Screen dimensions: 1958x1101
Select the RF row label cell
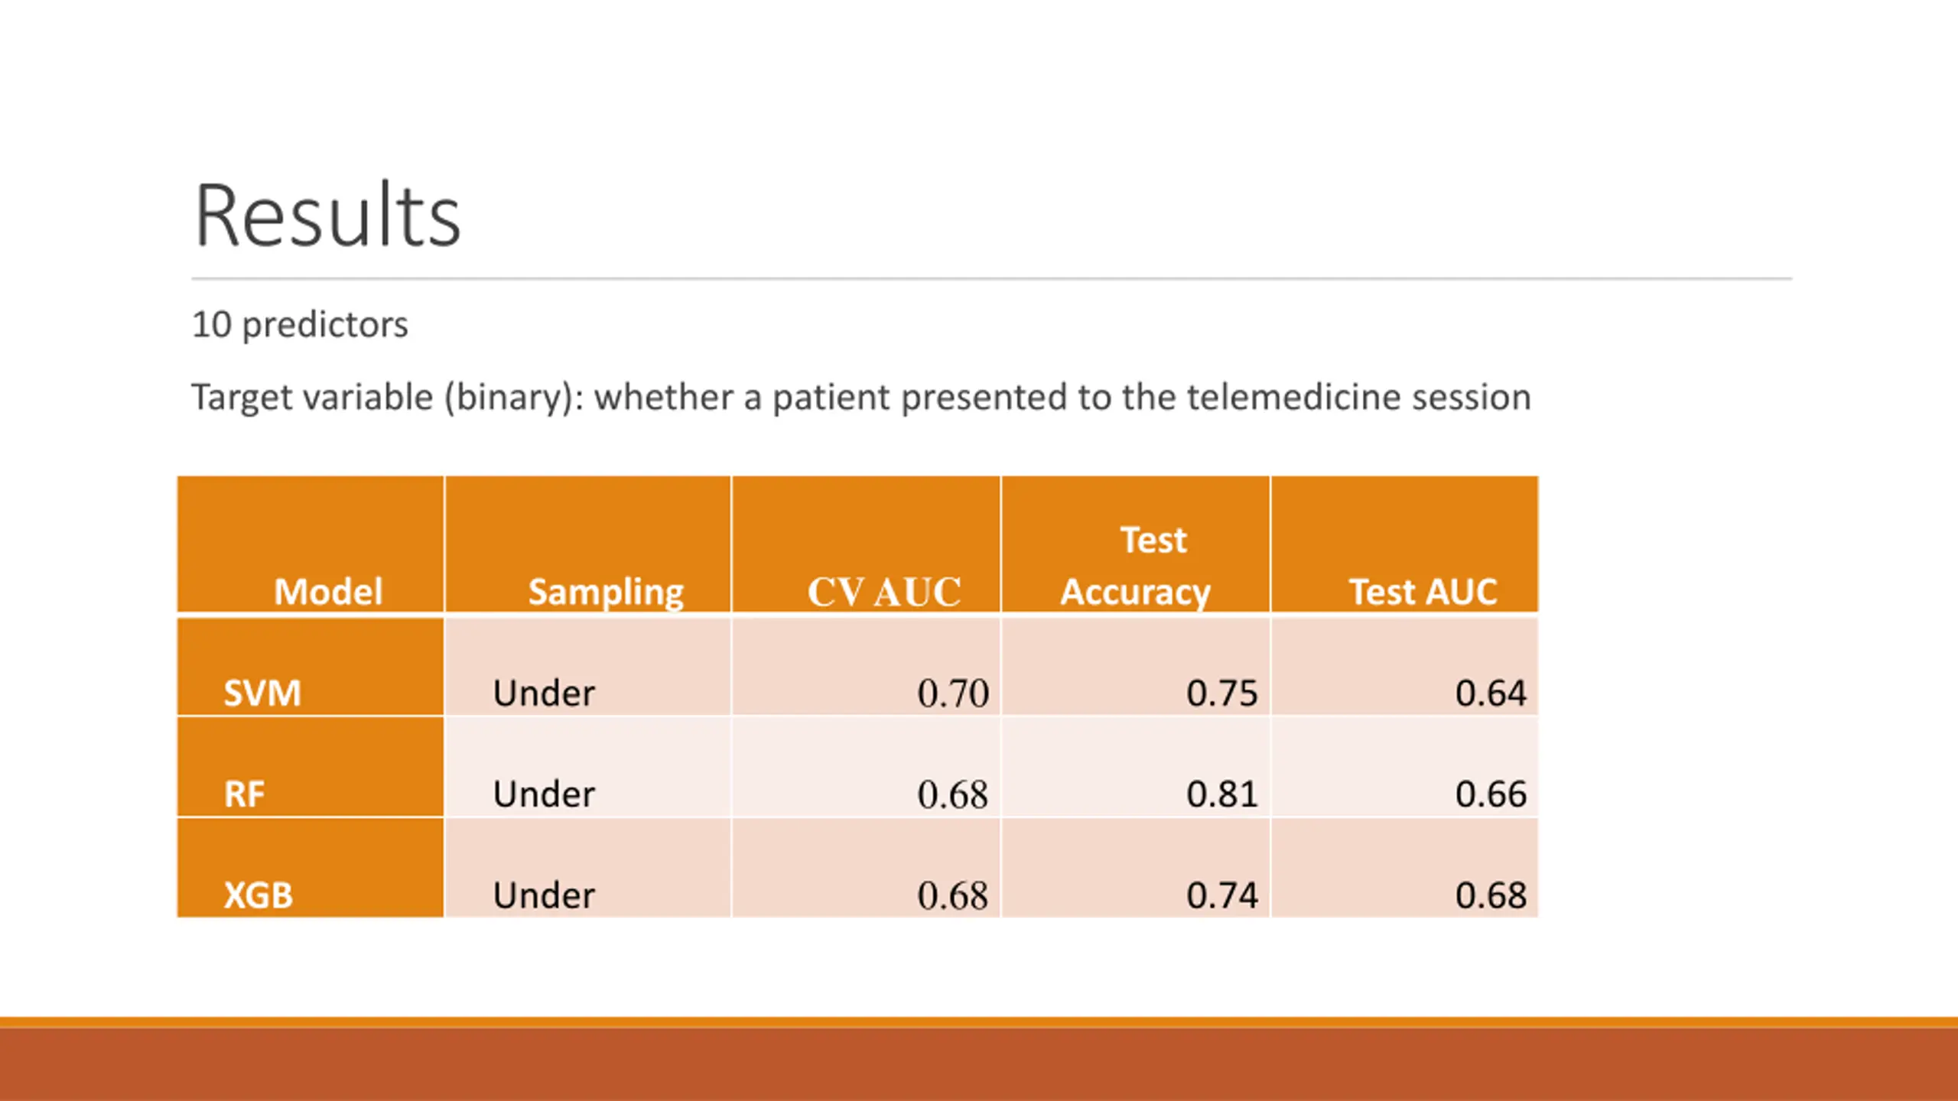pos(311,767)
